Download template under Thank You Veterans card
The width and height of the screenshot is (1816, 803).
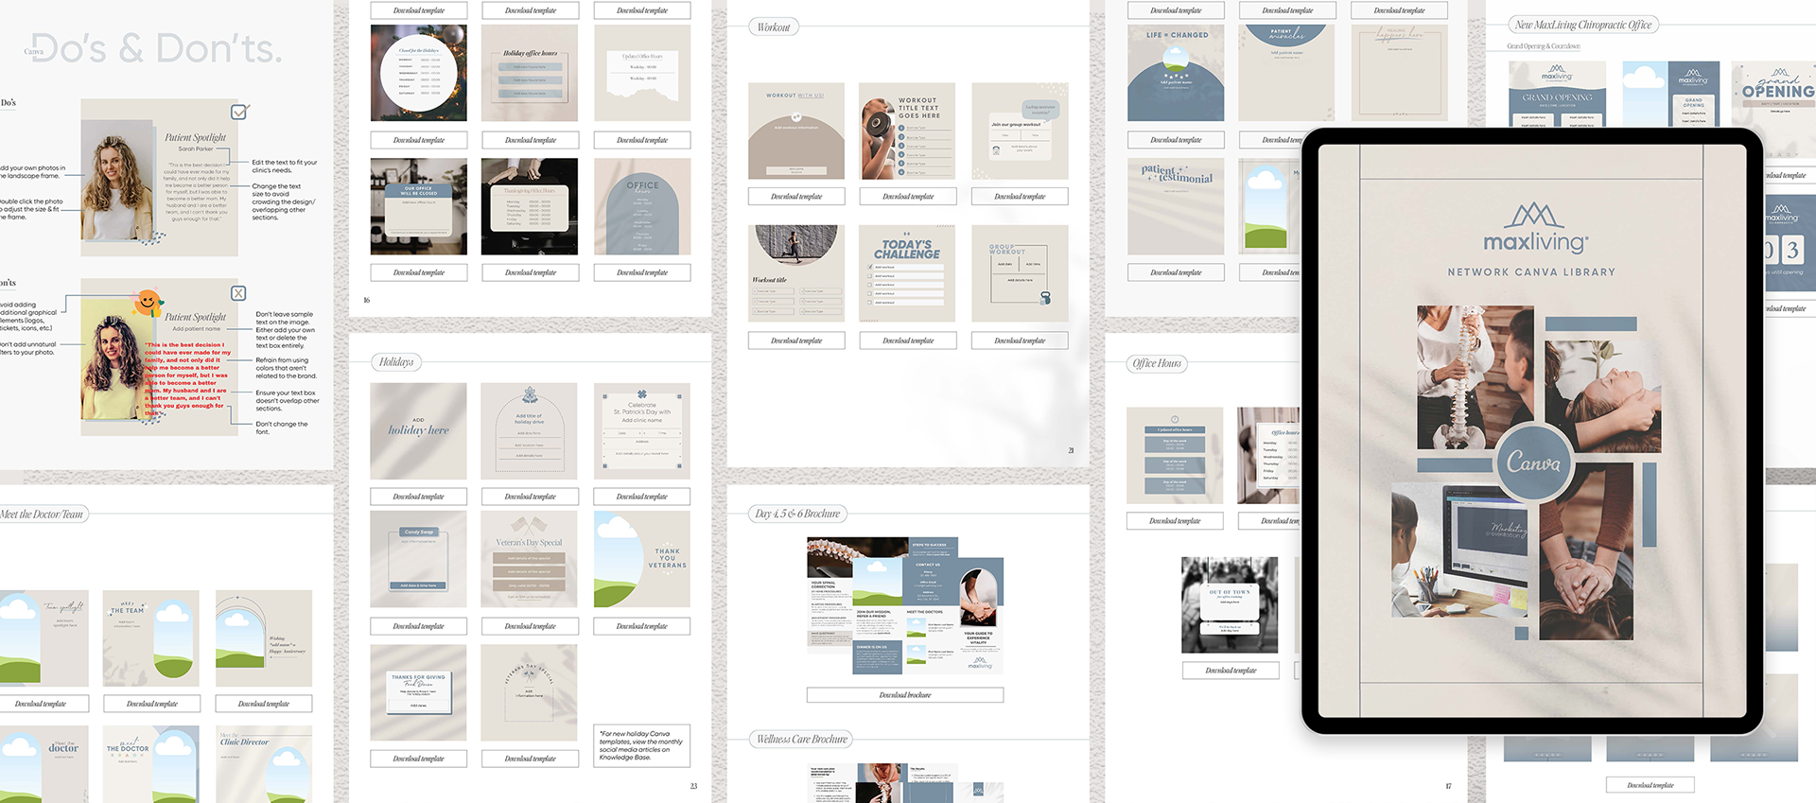[641, 626]
